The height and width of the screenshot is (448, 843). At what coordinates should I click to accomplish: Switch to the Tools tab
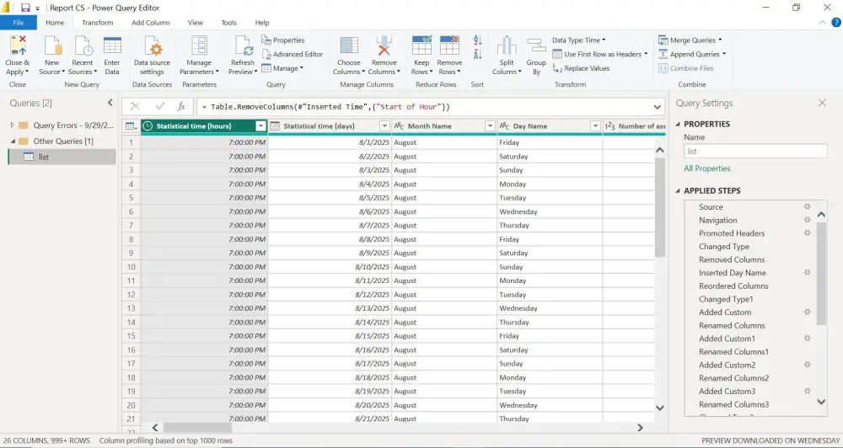coord(229,23)
